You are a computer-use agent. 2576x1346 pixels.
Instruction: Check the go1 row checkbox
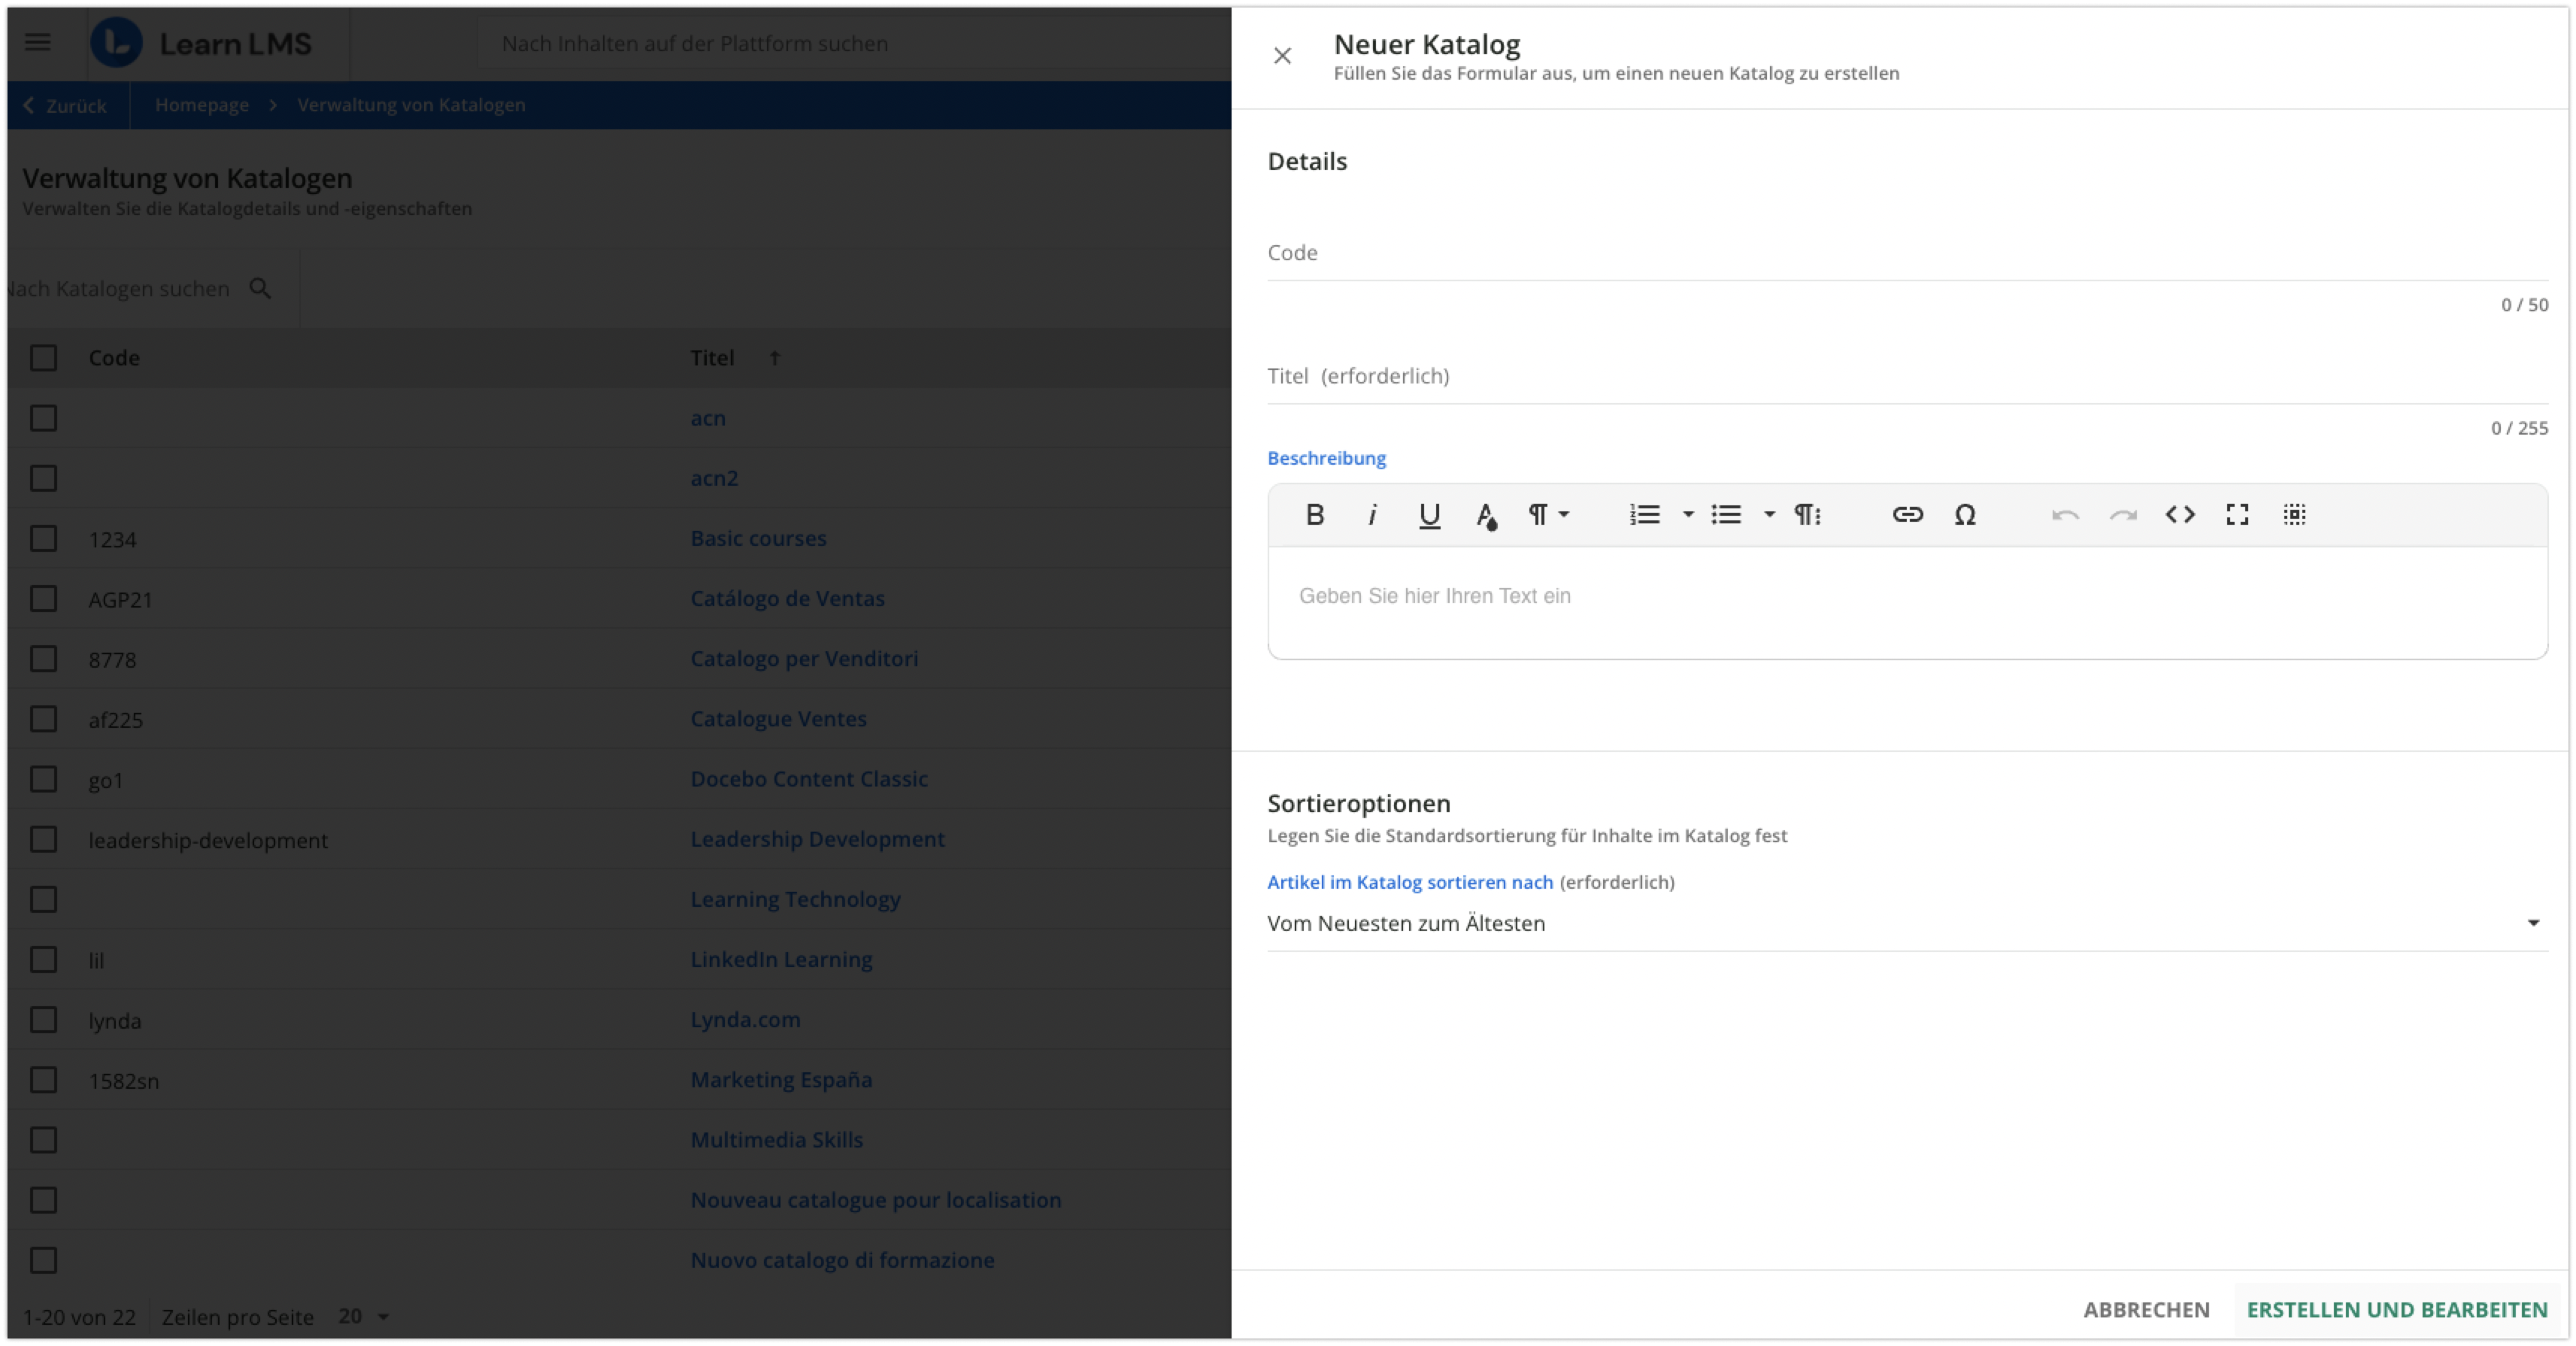click(43, 779)
